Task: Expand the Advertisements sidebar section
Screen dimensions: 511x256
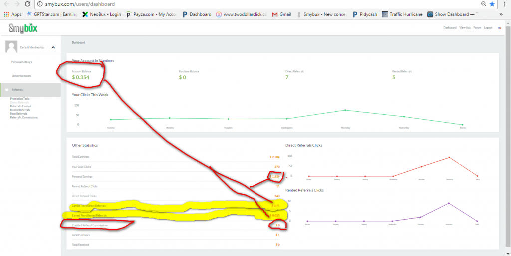Action: click(21, 76)
